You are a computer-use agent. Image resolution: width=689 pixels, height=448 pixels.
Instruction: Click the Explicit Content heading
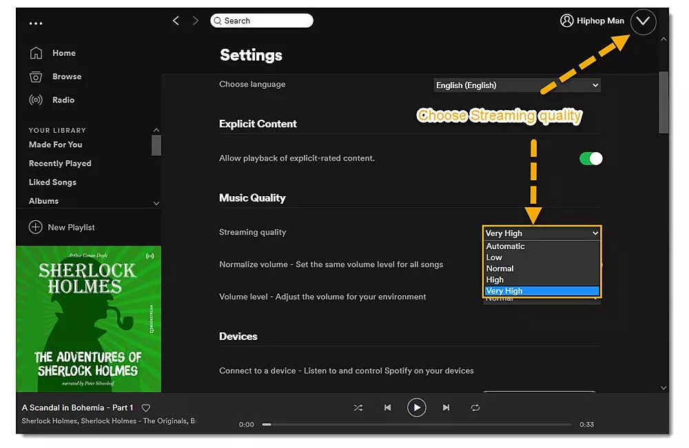point(258,124)
